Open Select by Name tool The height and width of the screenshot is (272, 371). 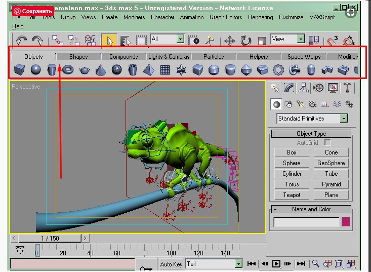(125, 41)
